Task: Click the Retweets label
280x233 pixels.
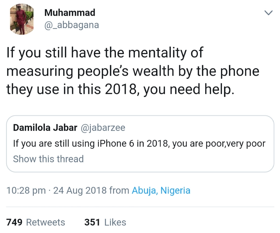Action: [x=46, y=222]
